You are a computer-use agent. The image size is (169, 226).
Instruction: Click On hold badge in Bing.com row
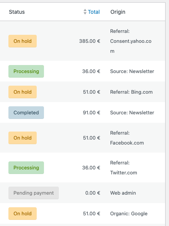23,92
